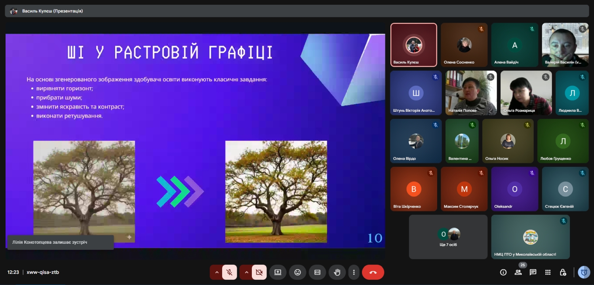Select the 'Ще 7 осіб' participants tile
The height and width of the screenshot is (285, 594).
coord(448,237)
